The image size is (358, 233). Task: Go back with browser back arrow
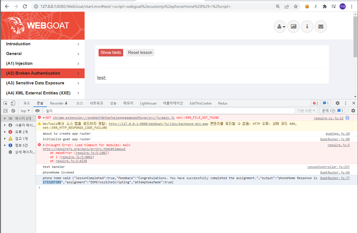[x=7, y=6]
